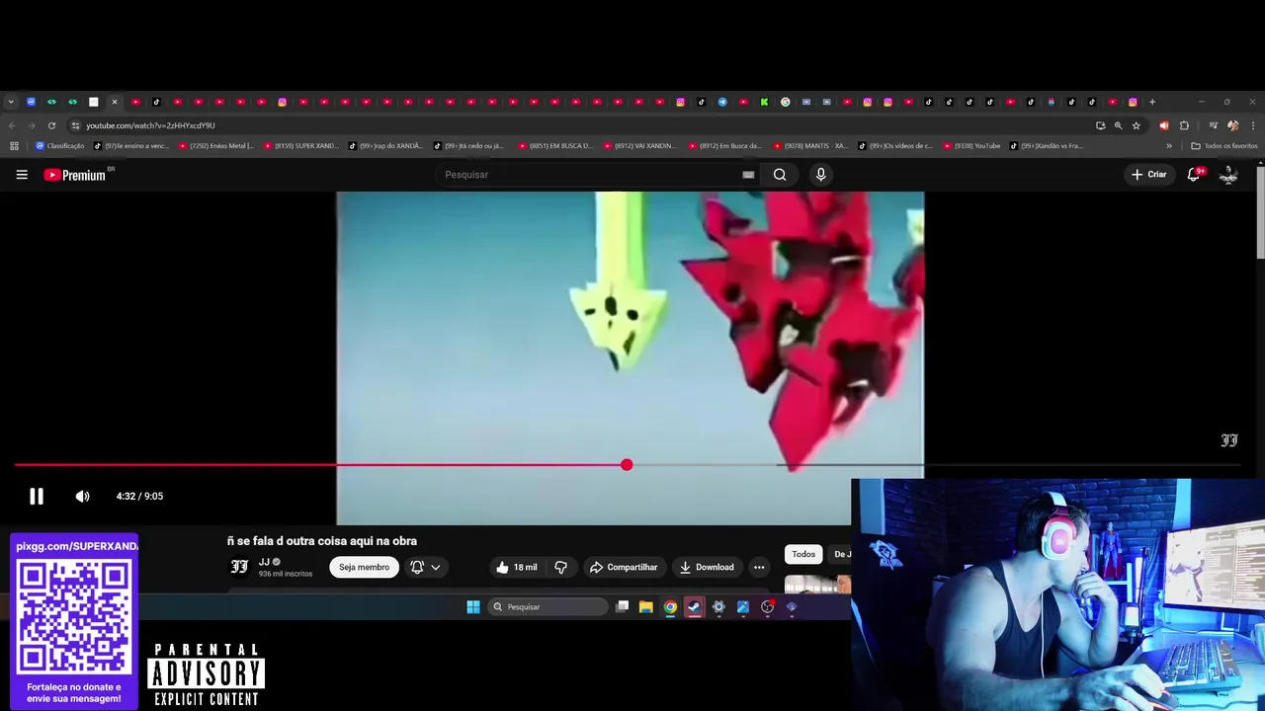Like the video showing 18 mil

(x=517, y=568)
